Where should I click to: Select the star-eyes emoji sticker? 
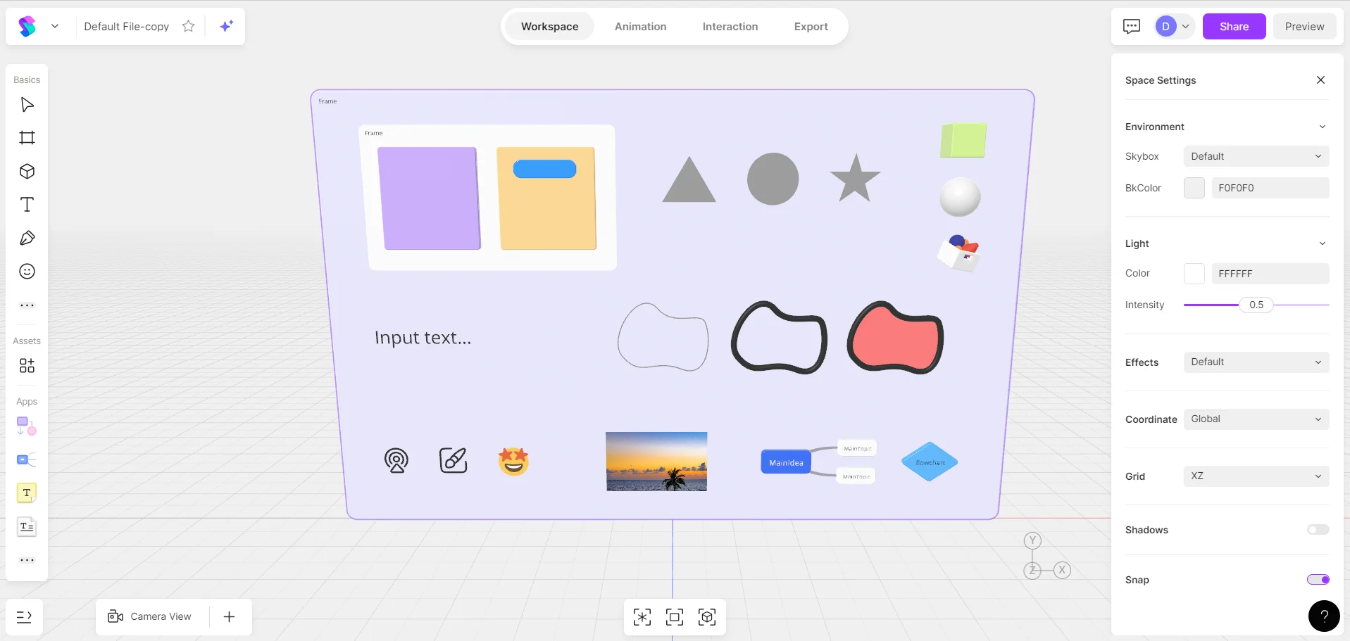(x=513, y=461)
